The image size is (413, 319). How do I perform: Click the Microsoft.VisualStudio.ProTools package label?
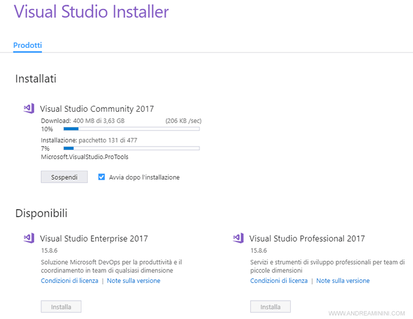point(84,157)
